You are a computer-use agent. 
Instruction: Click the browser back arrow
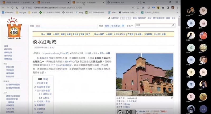pyautogui.click(x=3, y=8)
